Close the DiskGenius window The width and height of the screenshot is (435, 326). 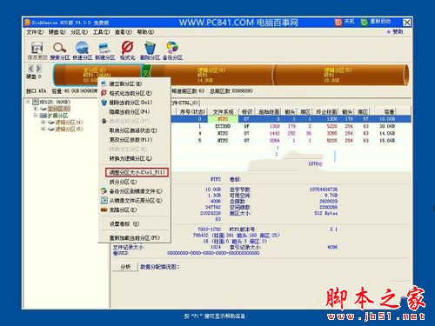[x=407, y=23]
